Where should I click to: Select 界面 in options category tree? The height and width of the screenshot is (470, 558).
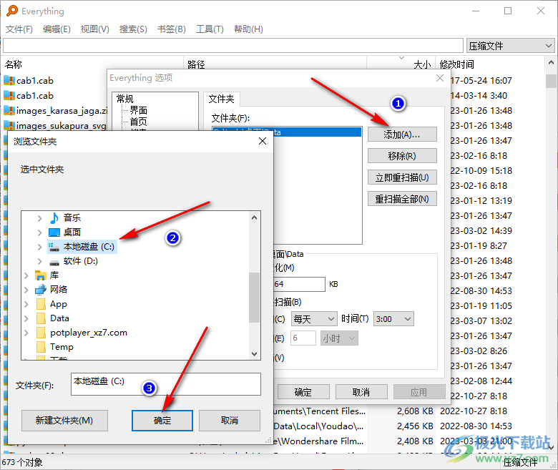coord(139,110)
